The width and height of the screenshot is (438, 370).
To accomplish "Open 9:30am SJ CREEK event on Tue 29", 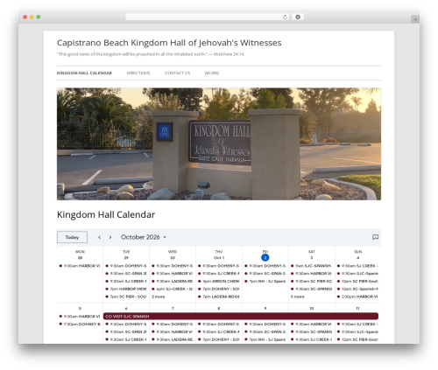I will pyautogui.click(x=126, y=282).
